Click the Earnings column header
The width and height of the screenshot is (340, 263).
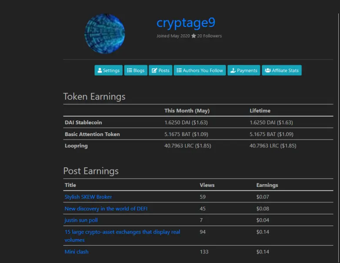pyautogui.click(x=267, y=185)
